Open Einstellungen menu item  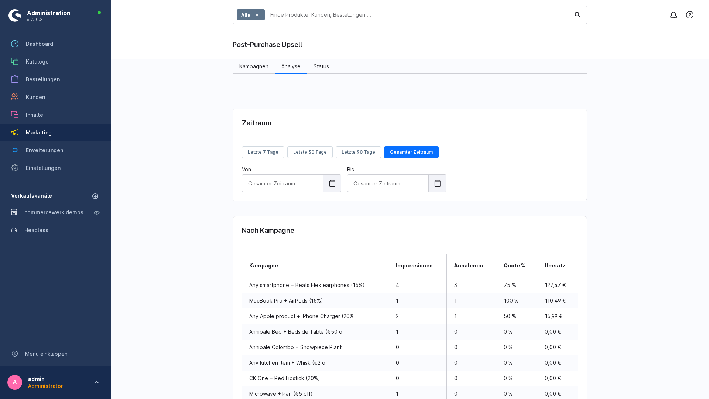(x=55, y=168)
